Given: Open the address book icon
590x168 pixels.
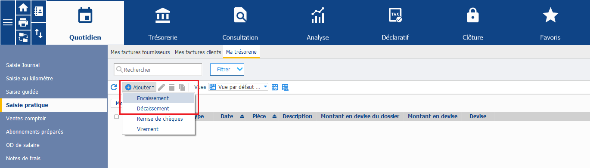Looking at the screenshot, I should (x=38, y=11).
